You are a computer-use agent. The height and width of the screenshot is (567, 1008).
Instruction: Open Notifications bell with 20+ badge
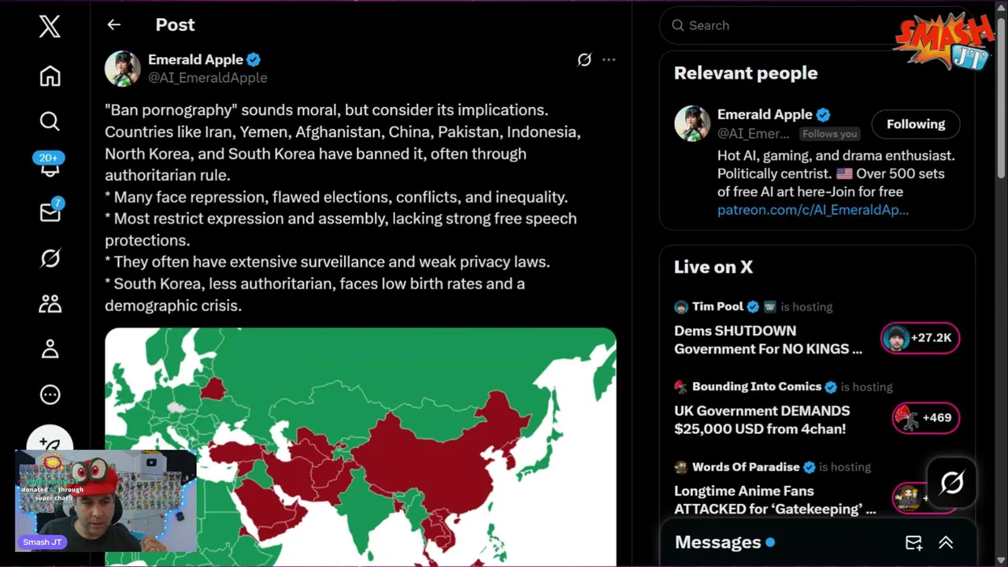[50, 166]
